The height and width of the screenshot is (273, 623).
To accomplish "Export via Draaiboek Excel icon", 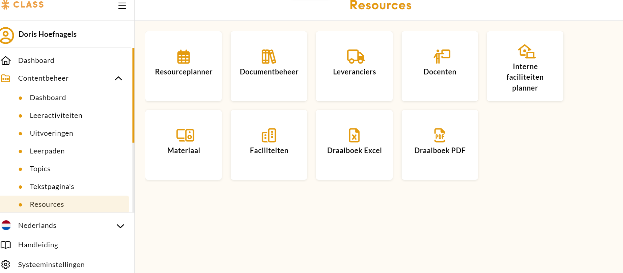I will [354, 135].
